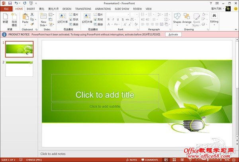Select slide 2 thumbnail
This screenshot has height=162, width=239.
(x=20, y=69)
